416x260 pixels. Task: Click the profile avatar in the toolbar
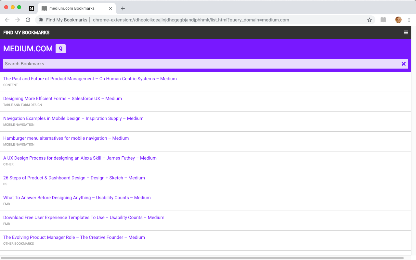click(x=398, y=20)
